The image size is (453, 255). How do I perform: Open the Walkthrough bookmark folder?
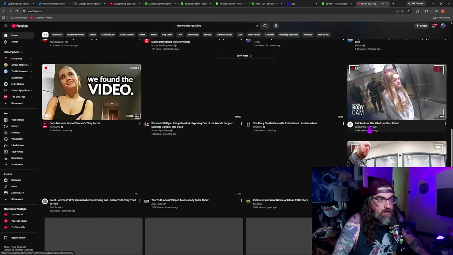point(19,18)
